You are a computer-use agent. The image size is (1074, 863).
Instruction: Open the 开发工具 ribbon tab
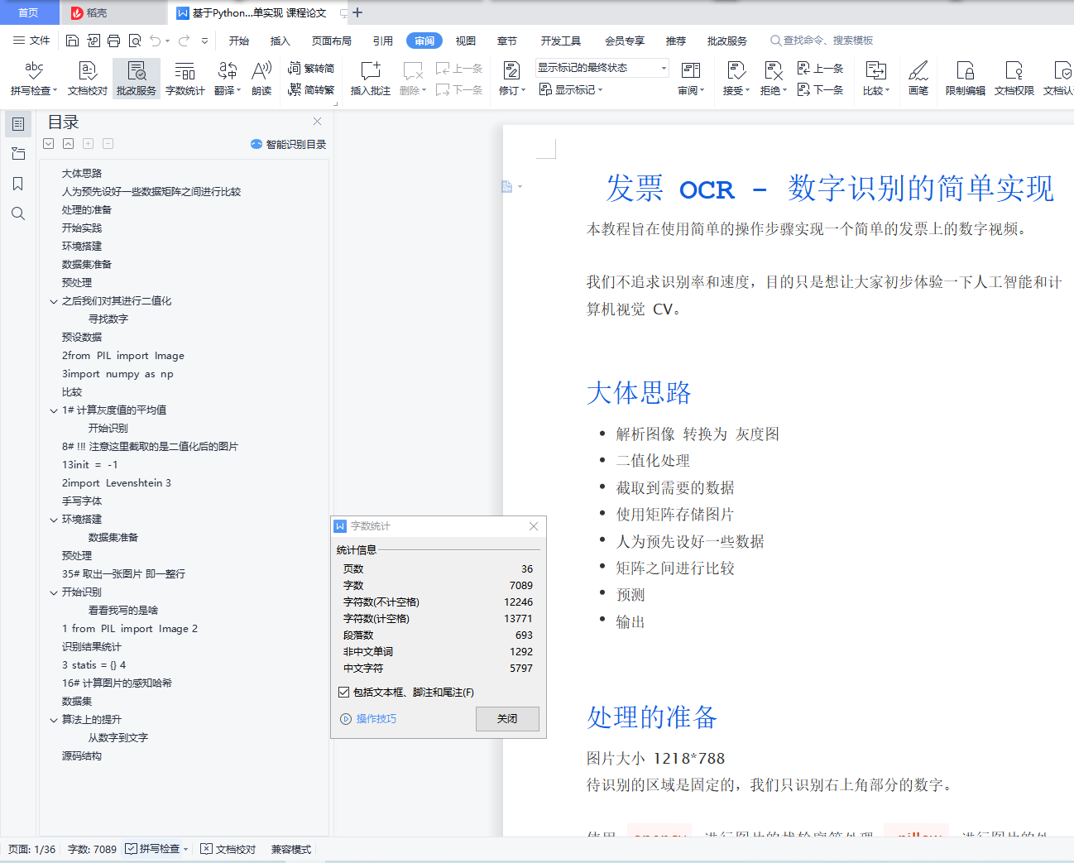(x=561, y=41)
